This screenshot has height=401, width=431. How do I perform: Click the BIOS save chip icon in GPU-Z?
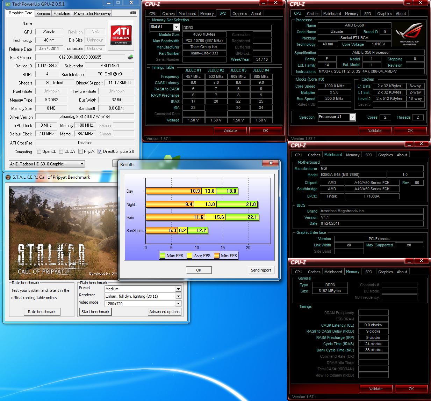tap(130, 57)
